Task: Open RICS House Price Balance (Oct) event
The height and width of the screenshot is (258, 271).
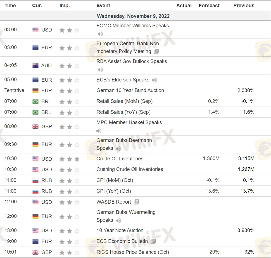Action: coord(133,252)
